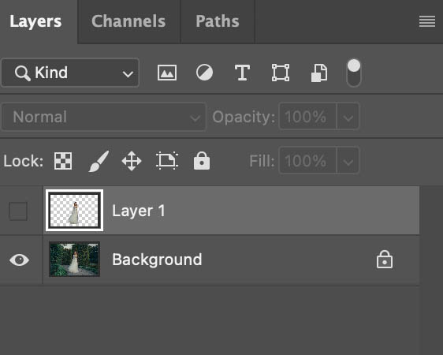The width and height of the screenshot is (443, 355).
Task: Lock image pixels brush icon
Action: pos(99,161)
